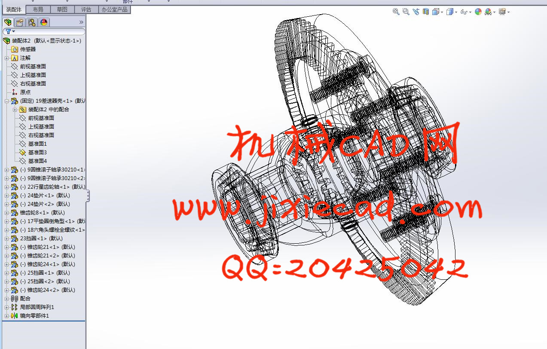Collapse the 19差速器壳<1> component node
The height and width of the screenshot is (349, 547).
[7, 101]
